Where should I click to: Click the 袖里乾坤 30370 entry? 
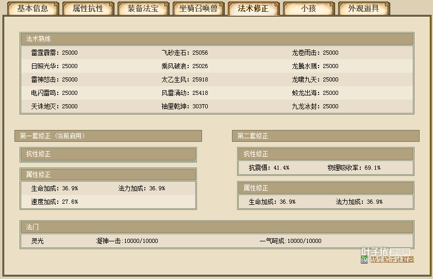(x=185, y=106)
